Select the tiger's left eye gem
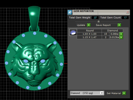This screenshot has height=100, width=133. tap(26, 61)
